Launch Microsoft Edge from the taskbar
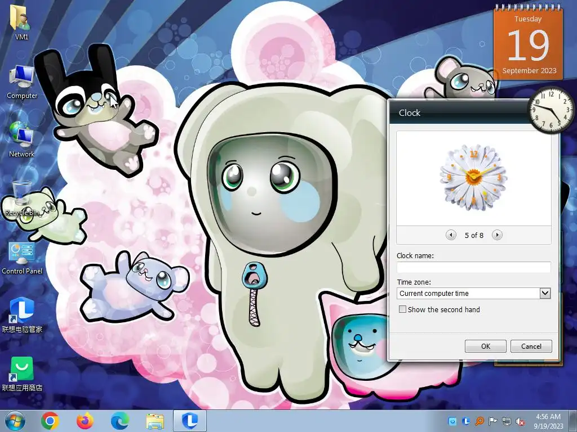 [x=120, y=421]
